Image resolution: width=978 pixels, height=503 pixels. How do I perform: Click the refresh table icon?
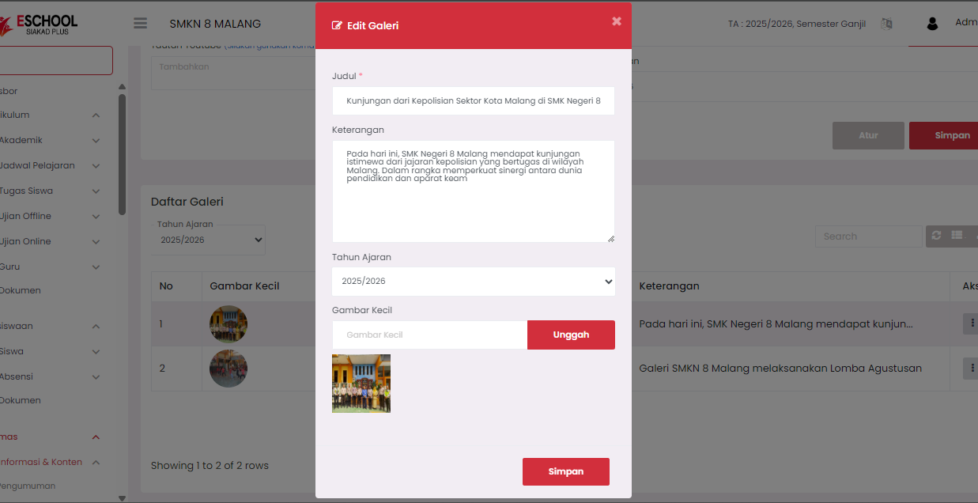pos(936,236)
